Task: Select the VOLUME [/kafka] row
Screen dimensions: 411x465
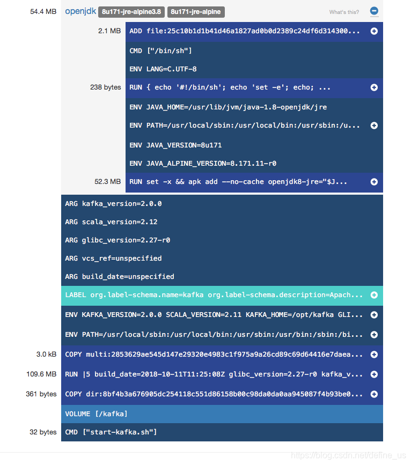Action: click(222, 414)
